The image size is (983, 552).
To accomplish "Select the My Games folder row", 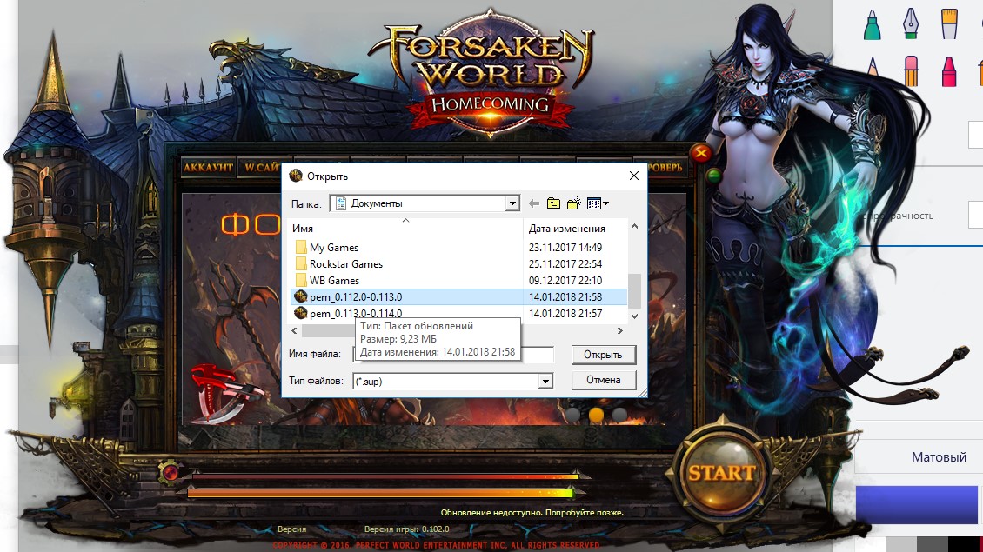I will [x=458, y=248].
